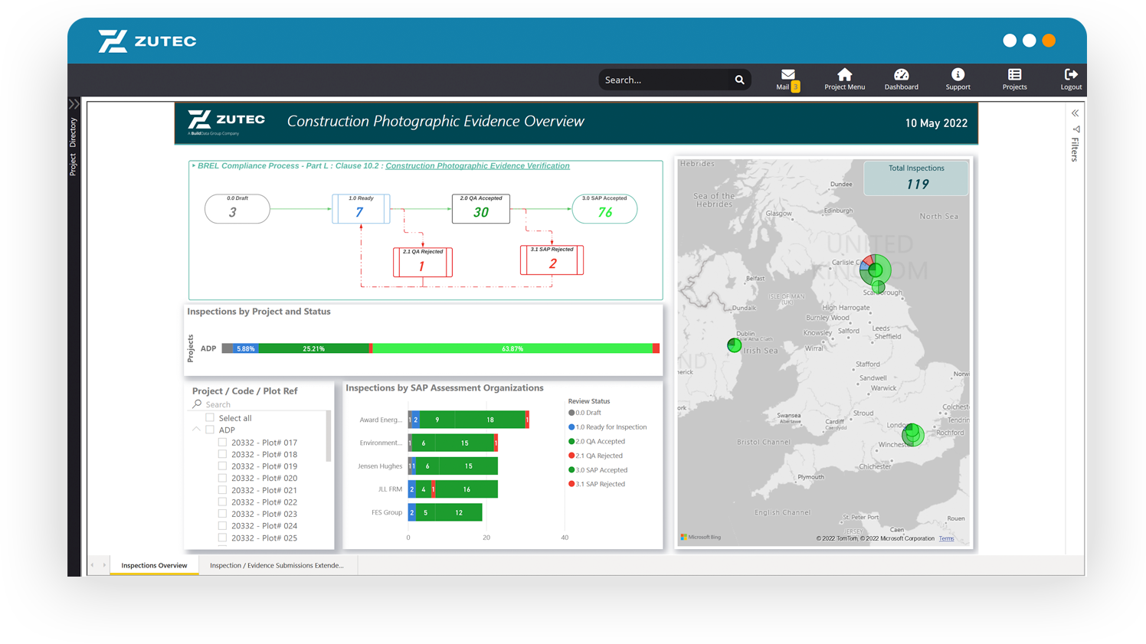Open Inspection / Evidence Submissions tab
The width and height of the screenshot is (1146, 644).
coord(277,566)
